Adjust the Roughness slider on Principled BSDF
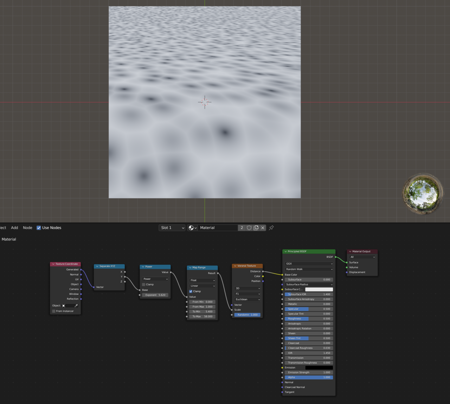The image size is (450, 404). click(309, 319)
